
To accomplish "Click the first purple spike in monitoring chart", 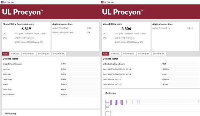I will click(x=111, y=102).
